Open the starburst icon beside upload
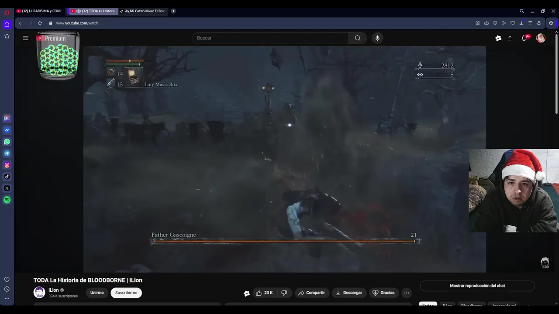 [498, 38]
